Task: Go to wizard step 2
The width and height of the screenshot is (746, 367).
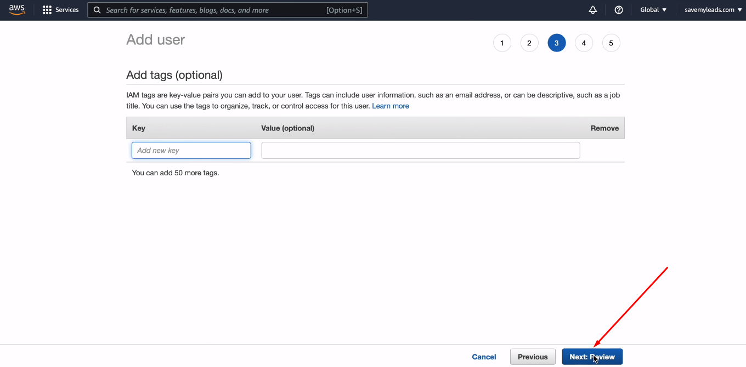Action: (529, 43)
